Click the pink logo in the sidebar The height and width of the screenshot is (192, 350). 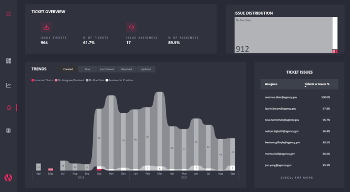[8, 178]
